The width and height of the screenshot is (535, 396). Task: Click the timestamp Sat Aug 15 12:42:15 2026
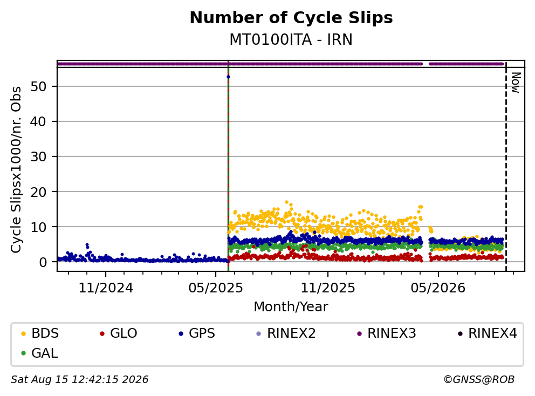point(79,380)
